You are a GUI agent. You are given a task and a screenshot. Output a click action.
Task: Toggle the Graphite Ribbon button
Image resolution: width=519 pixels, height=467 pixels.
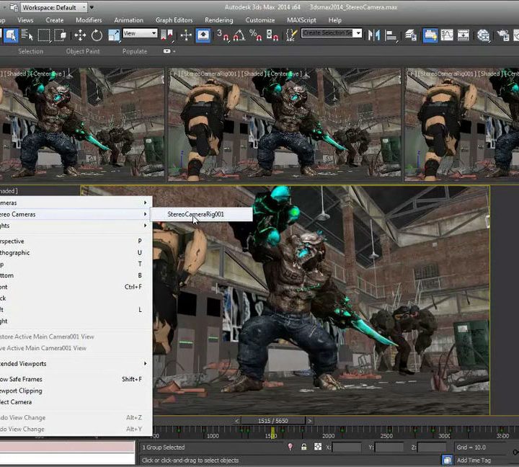pos(430,35)
